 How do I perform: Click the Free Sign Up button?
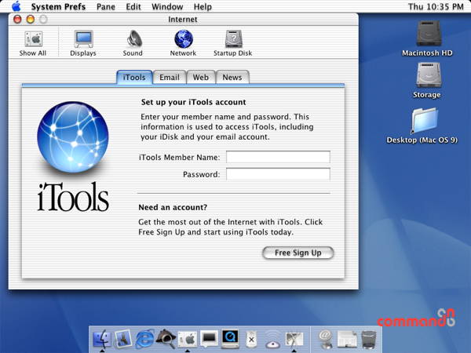[x=298, y=253]
